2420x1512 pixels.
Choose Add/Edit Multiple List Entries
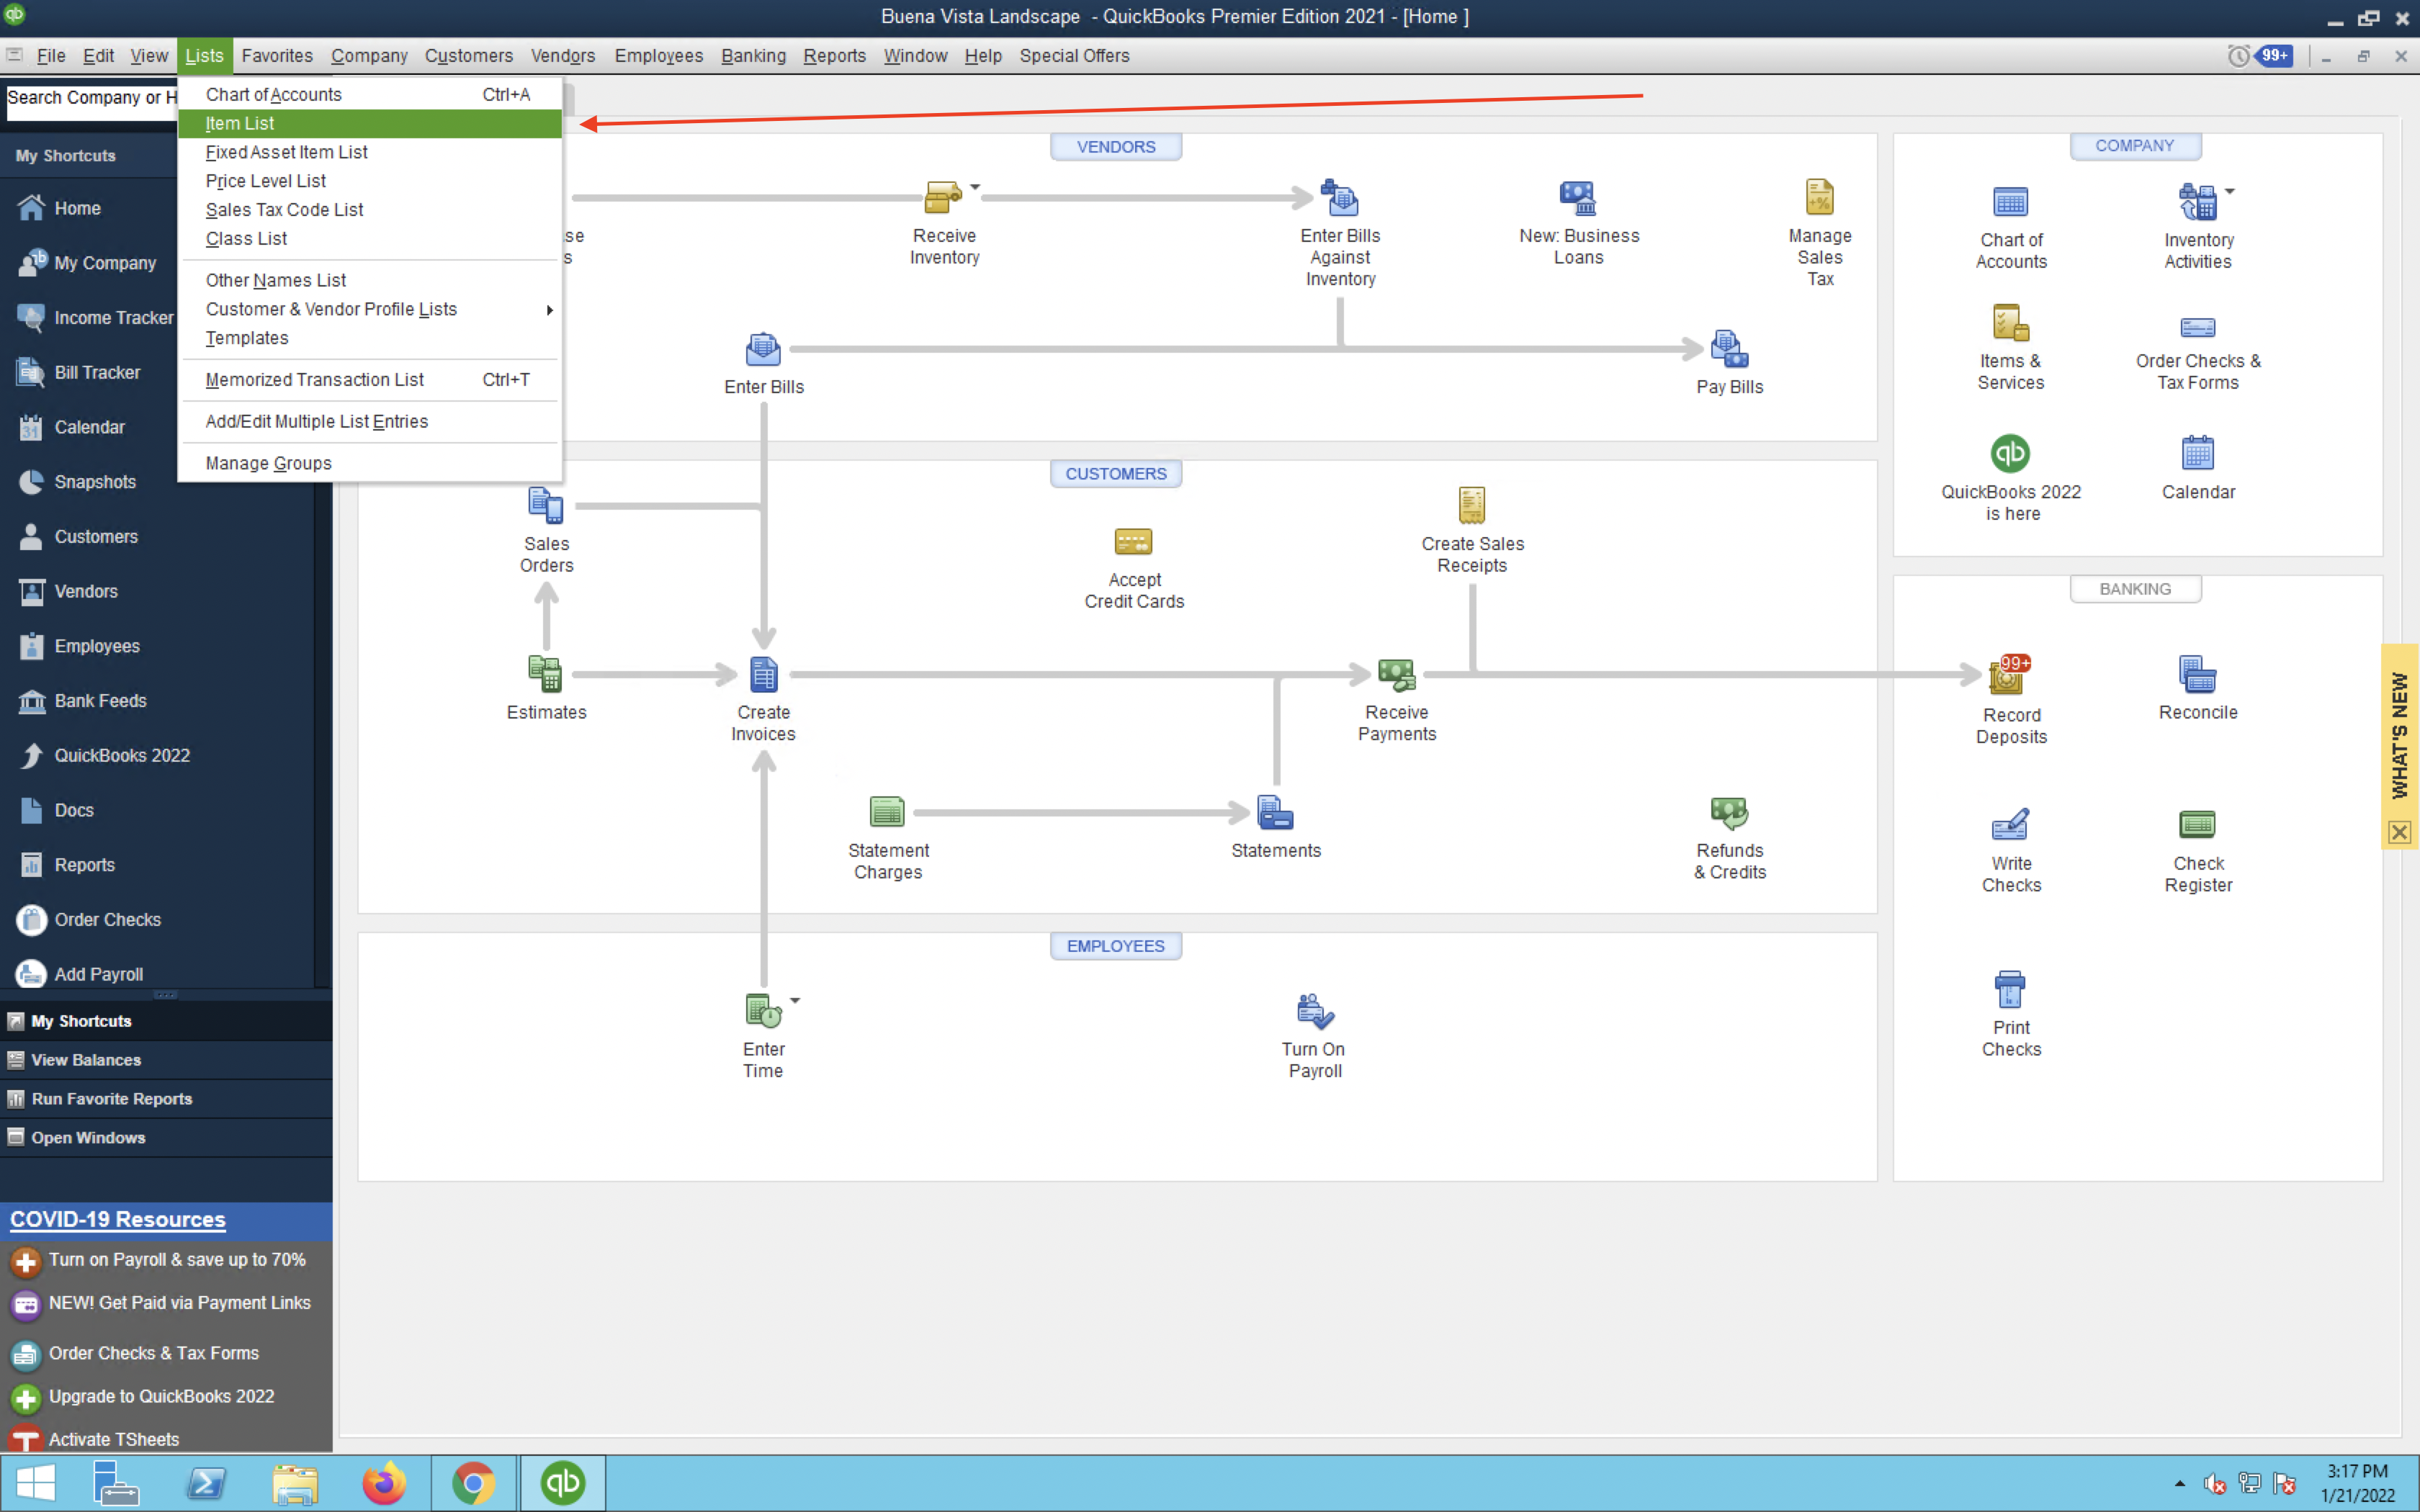369,421
